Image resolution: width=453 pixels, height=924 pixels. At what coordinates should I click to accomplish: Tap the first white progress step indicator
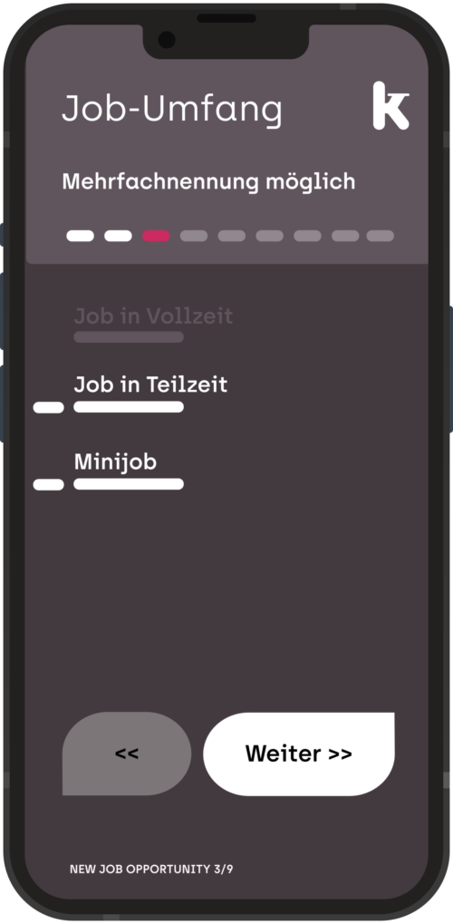click(x=80, y=236)
